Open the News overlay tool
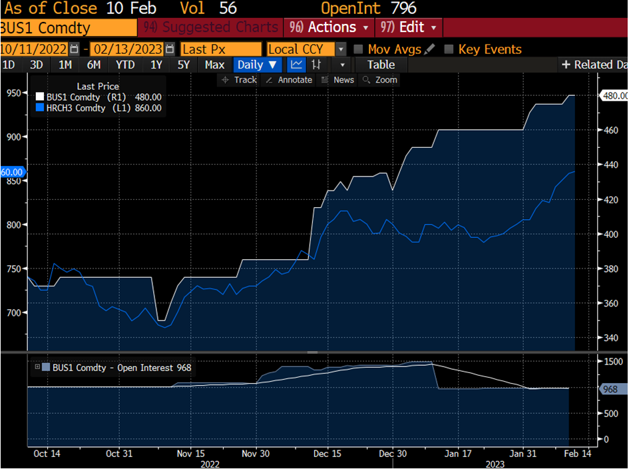This screenshot has height=469, width=629. tap(337, 80)
